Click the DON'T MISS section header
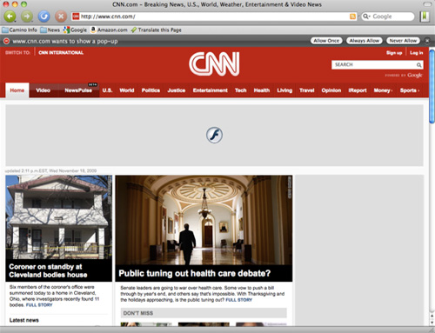 point(204,313)
